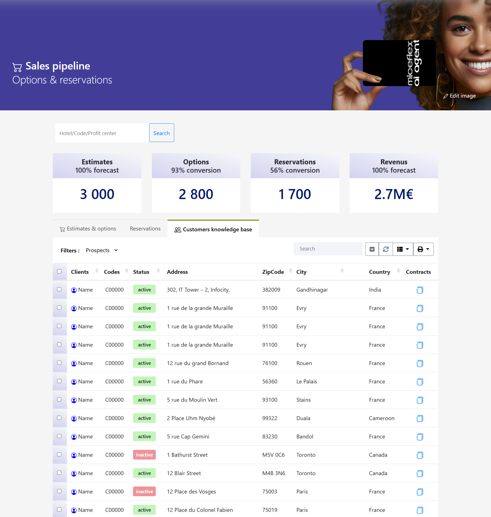Image resolution: width=491 pixels, height=517 pixels.
Task: Click sort arrows on Clients column
Action: pyautogui.click(x=97, y=270)
